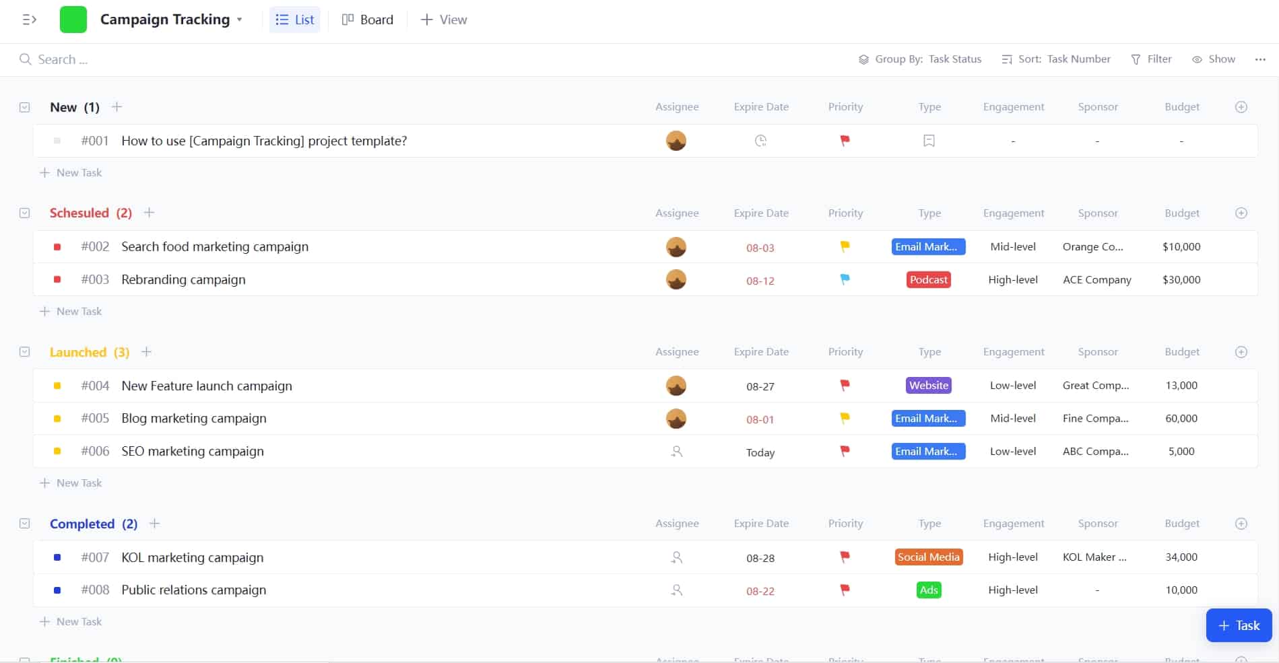Switch to the Board view

(x=367, y=20)
